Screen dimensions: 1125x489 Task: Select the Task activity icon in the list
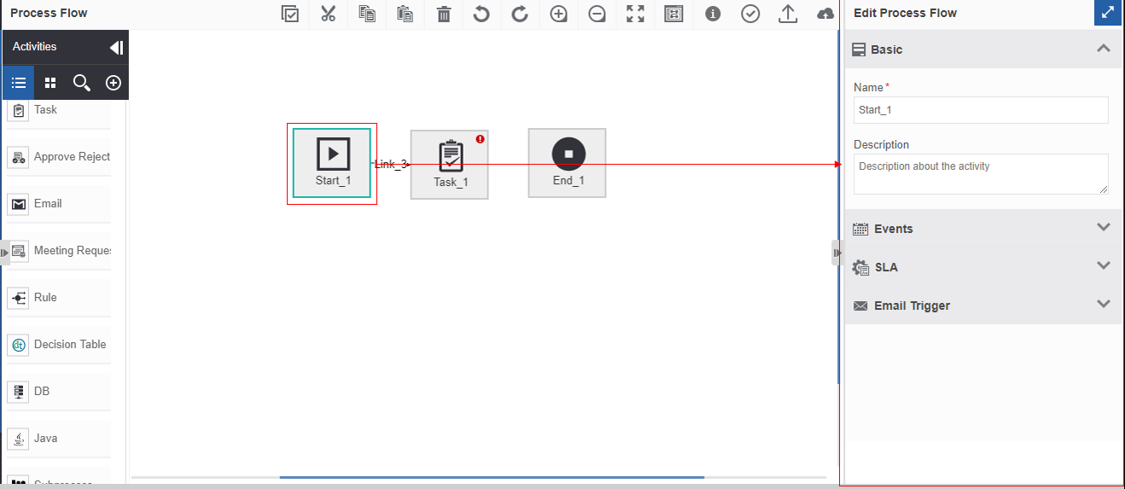[x=20, y=110]
